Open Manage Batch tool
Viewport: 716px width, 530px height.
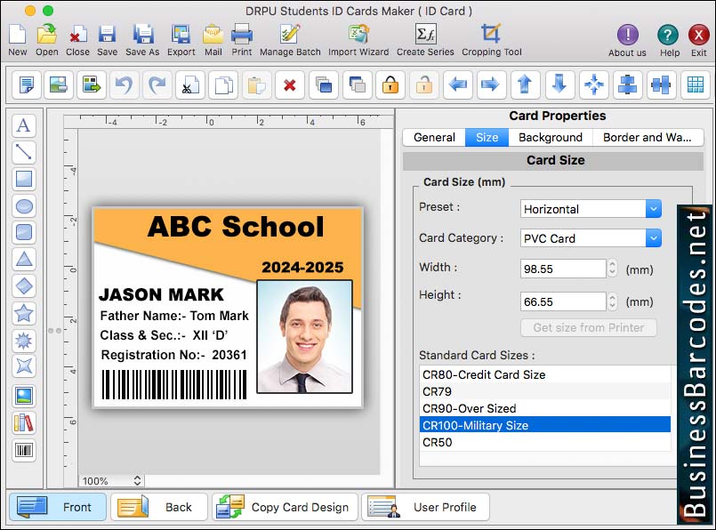[x=289, y=35]
